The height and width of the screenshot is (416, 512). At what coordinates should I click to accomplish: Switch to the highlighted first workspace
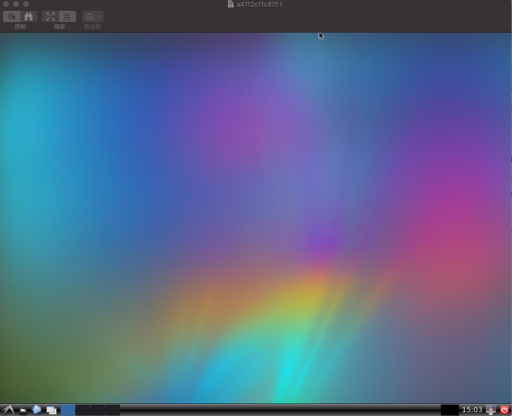(68, 410)
